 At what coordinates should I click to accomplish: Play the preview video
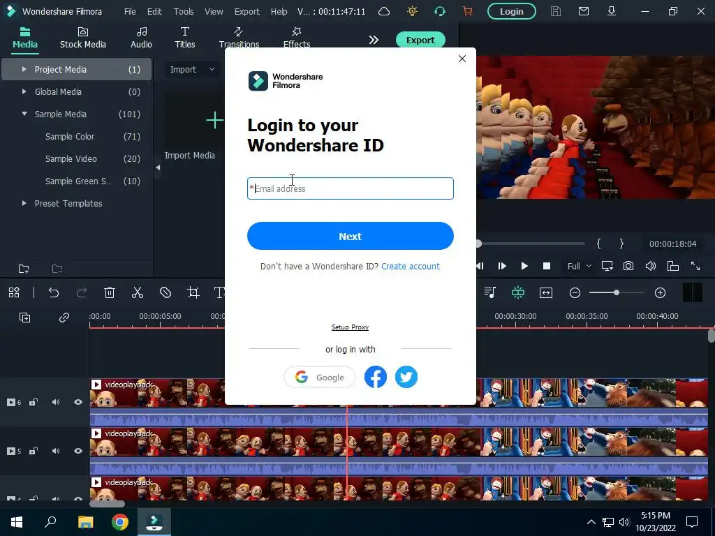click(524, 266)
